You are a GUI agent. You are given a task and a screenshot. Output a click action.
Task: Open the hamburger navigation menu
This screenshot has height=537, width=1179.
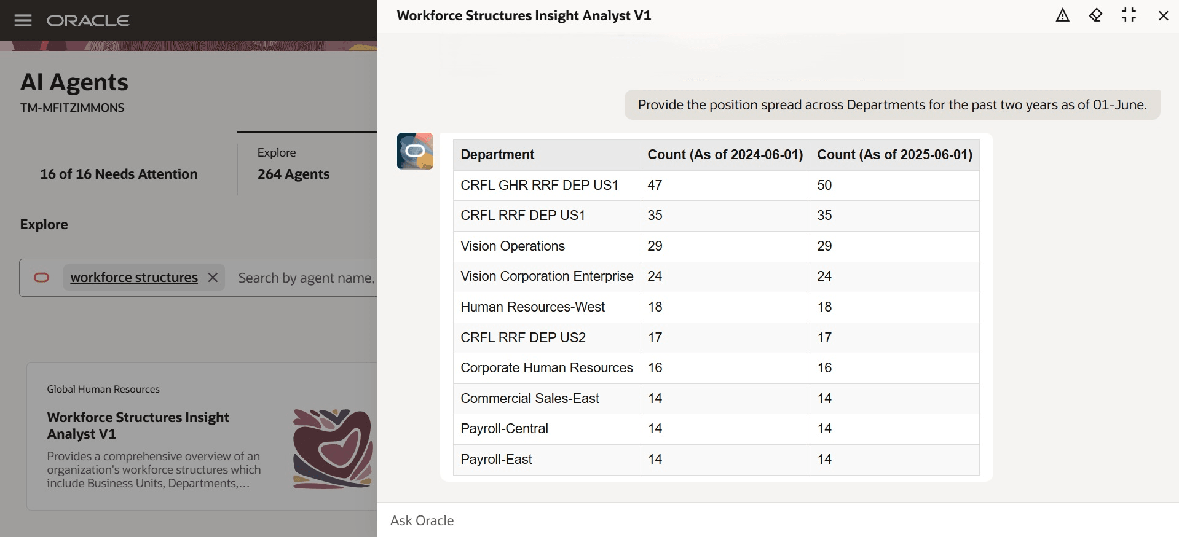(x=23, y=20)
